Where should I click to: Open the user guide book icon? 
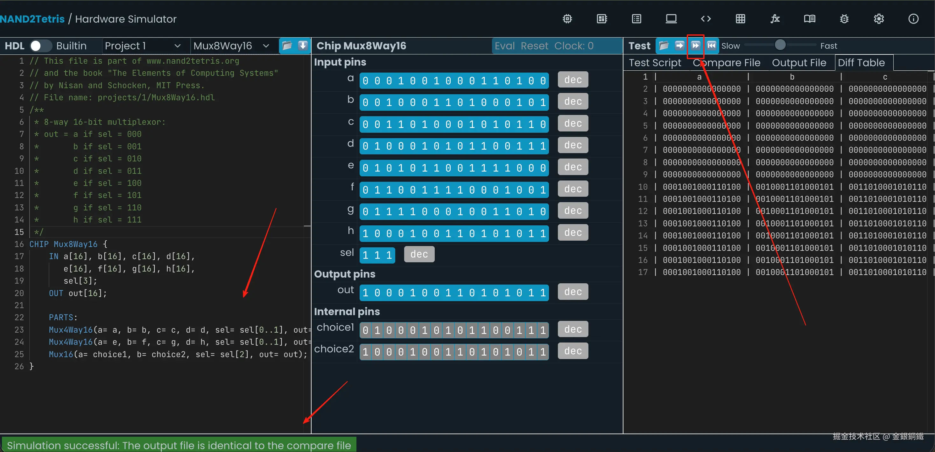pos(809,18)
